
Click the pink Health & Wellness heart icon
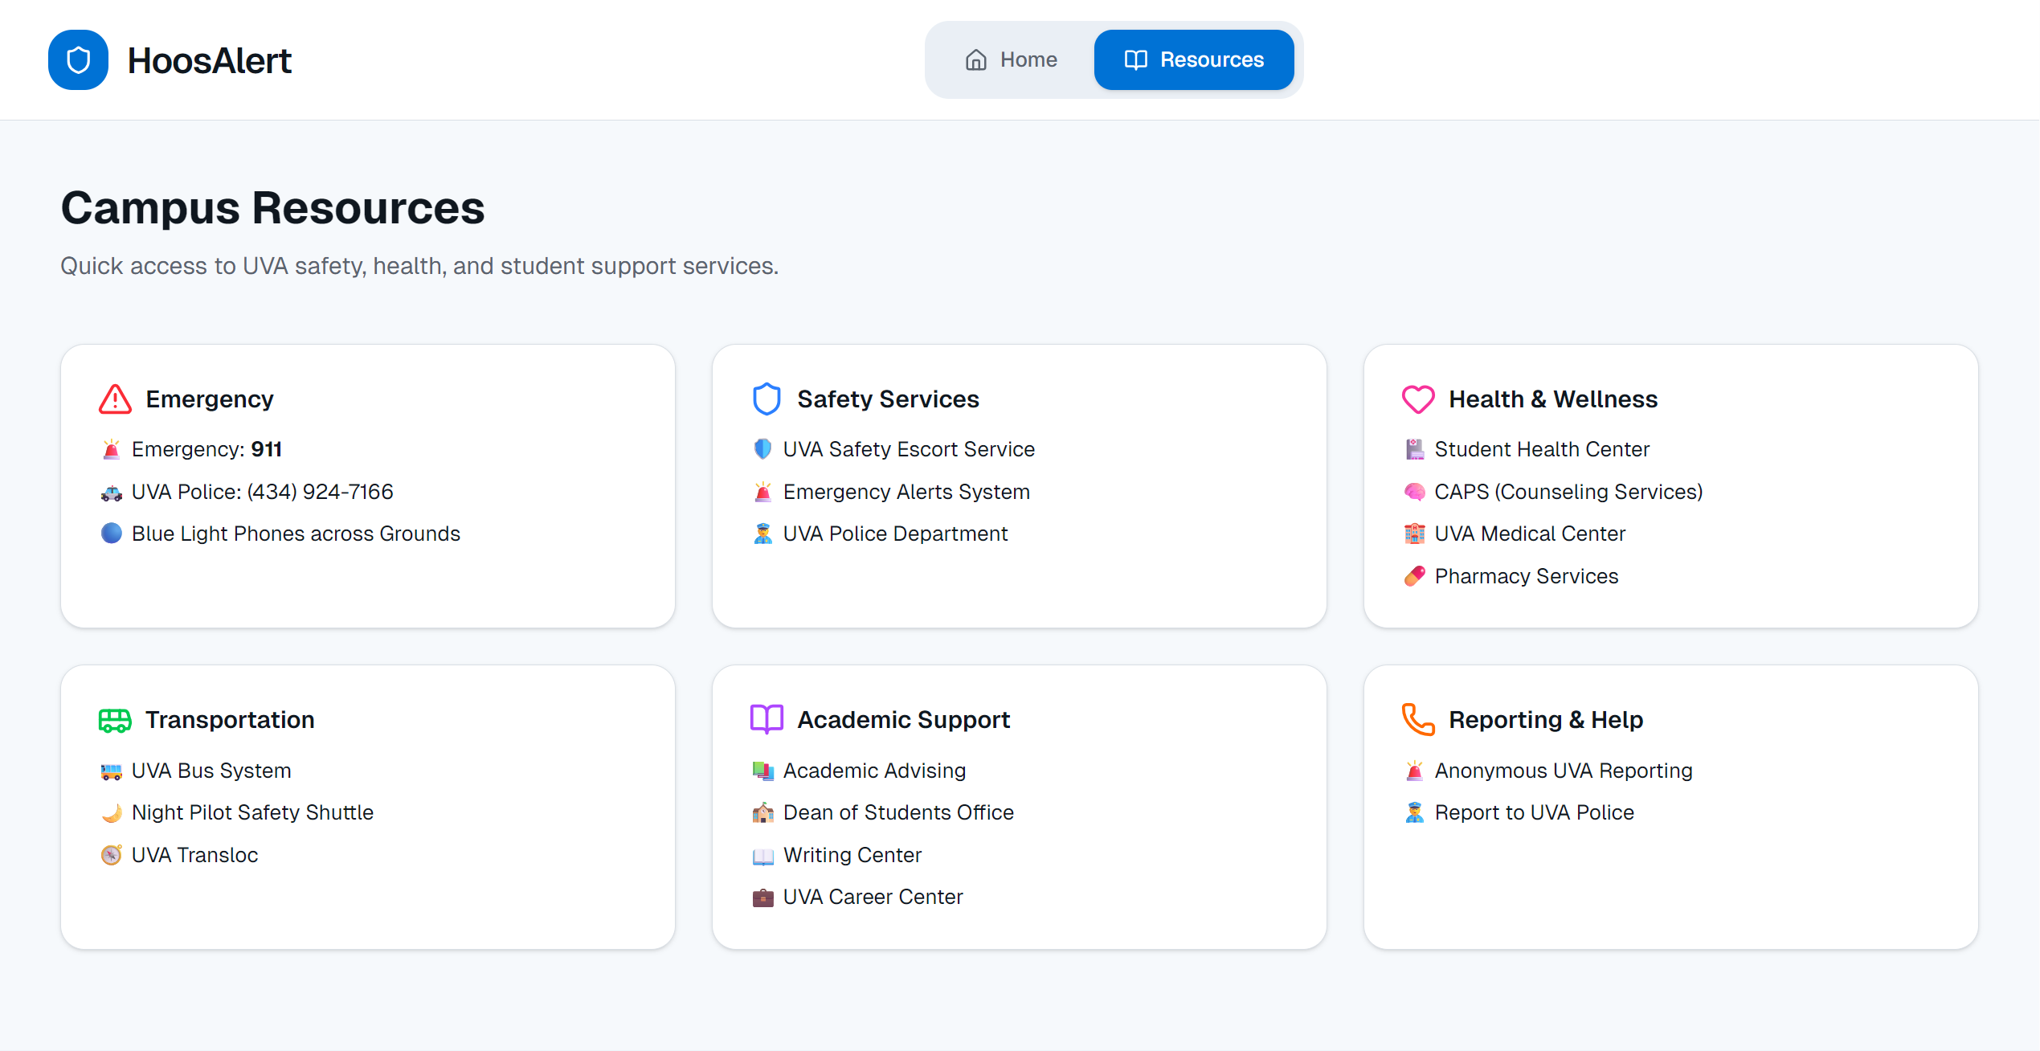coord(1418,399)
